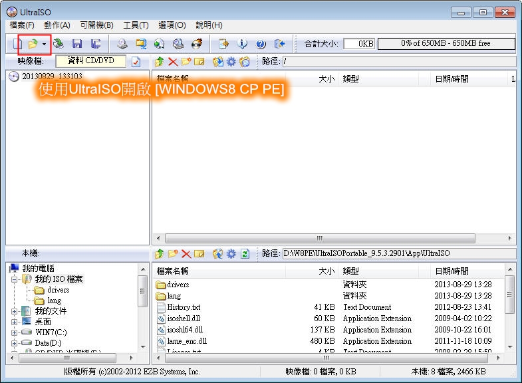Click green refresh icon in local pane toolbar
Image resolution: width=522 pixels, height=383 pixels.
pos(245,254)
